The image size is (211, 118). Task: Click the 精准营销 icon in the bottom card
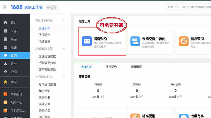135,116
